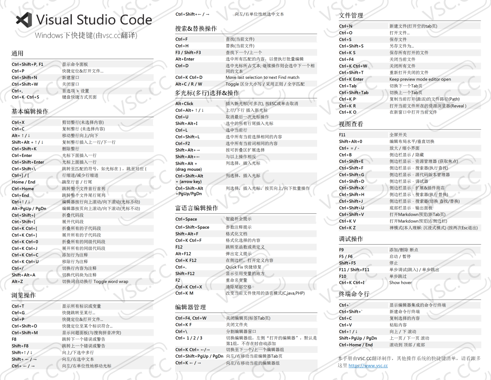The height and width of the screenshot is (380, 491).
Task: Click the "Ctrl+B" shortcut text
Action: tap(345, 155)
